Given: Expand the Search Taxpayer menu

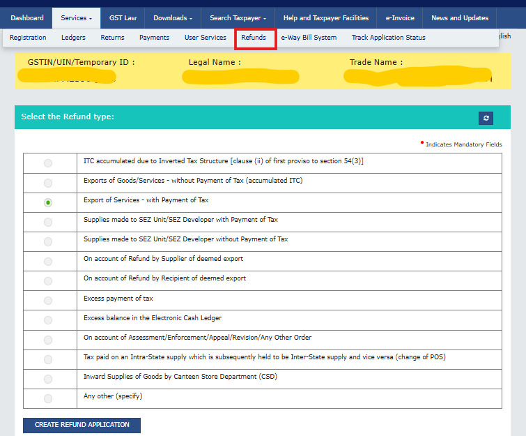Looking at the screenshot, I should pos(238,18).
